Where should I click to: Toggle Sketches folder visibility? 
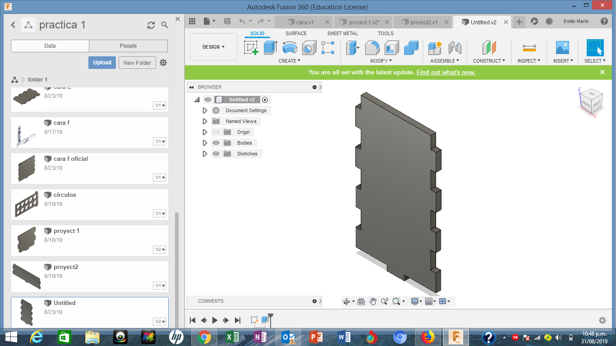(x=216, y=154)
